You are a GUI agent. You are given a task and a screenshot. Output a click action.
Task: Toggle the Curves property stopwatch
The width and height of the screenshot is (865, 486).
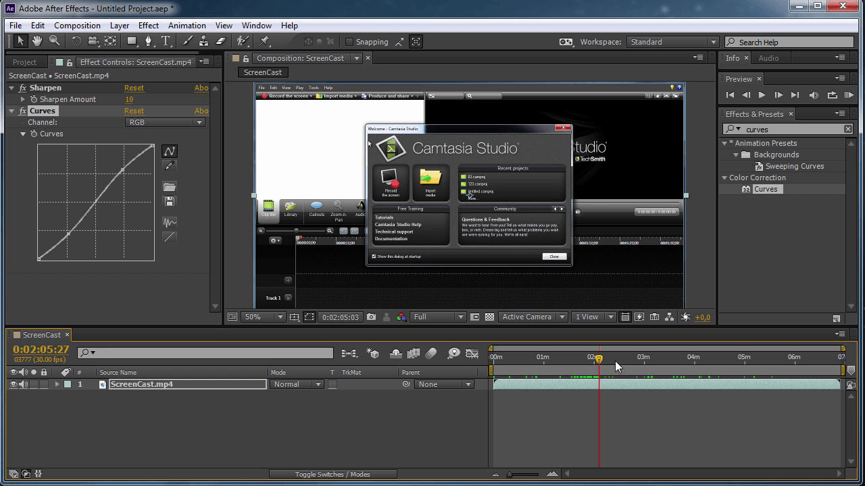[x=34, y=134]
